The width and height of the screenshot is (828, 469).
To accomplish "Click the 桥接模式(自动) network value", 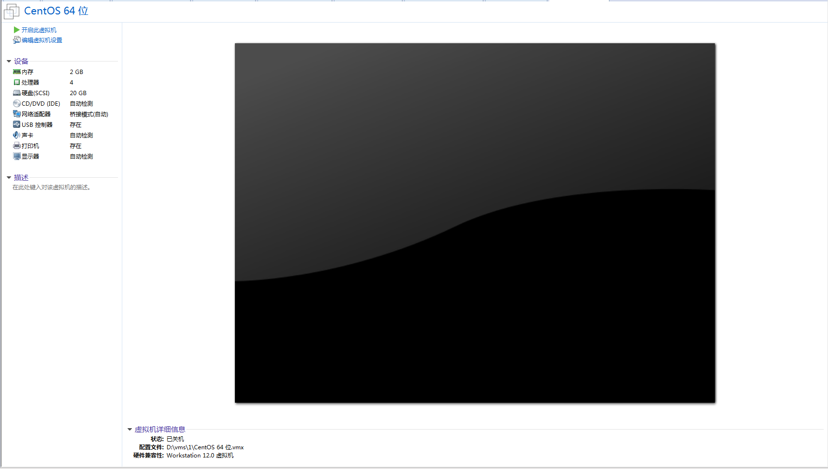I will (x=89, y=114).
